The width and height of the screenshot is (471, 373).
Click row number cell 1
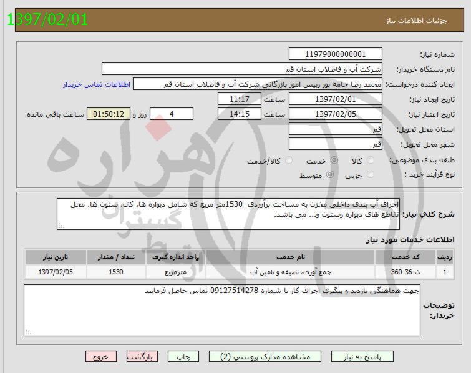(x=445, y=272)
